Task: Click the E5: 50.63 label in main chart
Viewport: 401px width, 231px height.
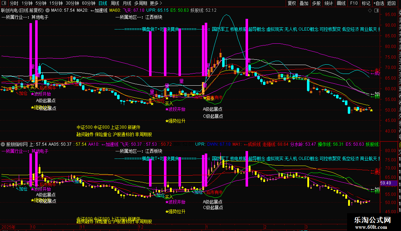Action: [180, 11]
